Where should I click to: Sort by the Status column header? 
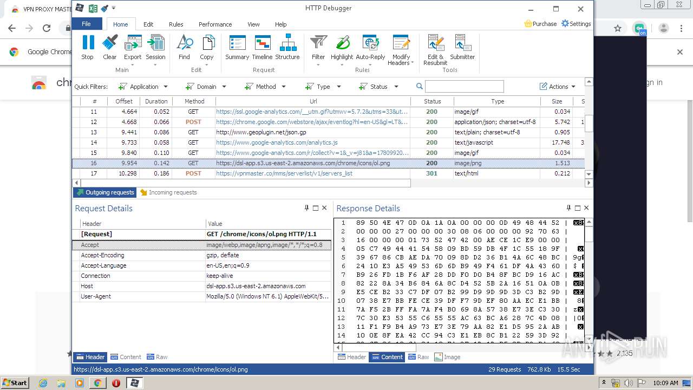432,101
